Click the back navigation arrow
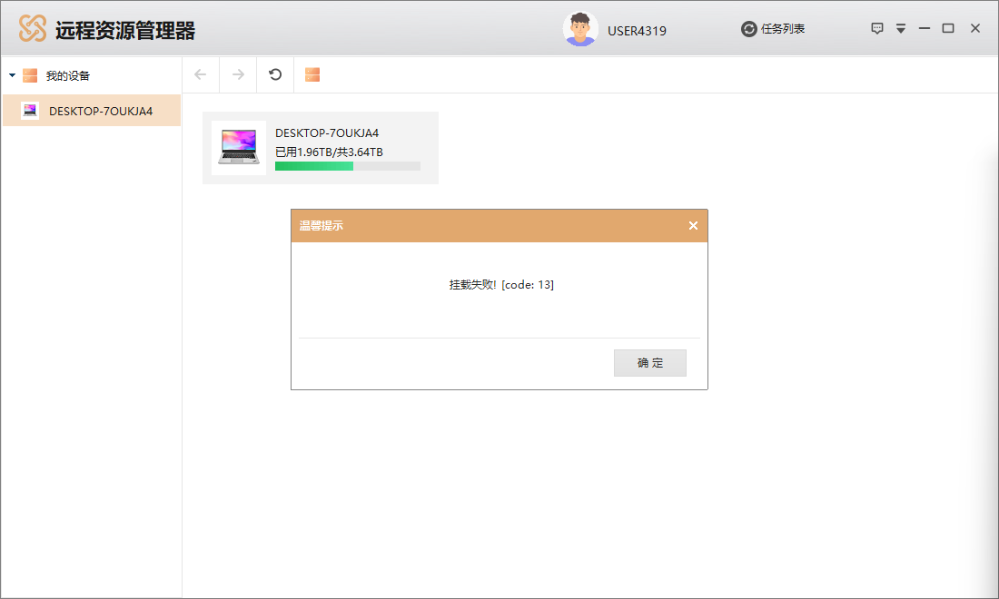The image size is (999, 599). [x=200, y=74]
